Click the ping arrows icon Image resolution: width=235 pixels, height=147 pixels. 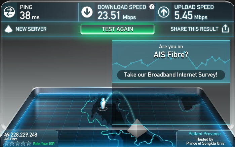[x=9, y=12]
